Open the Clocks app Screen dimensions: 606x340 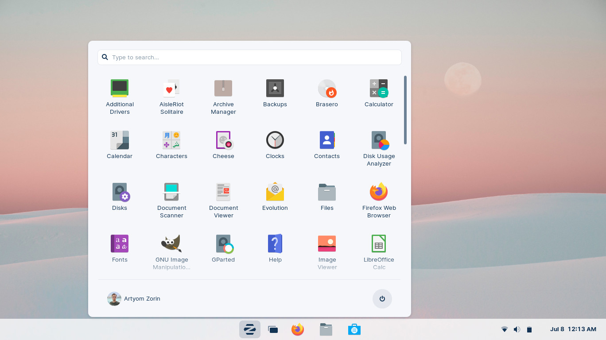click(275, 145)
